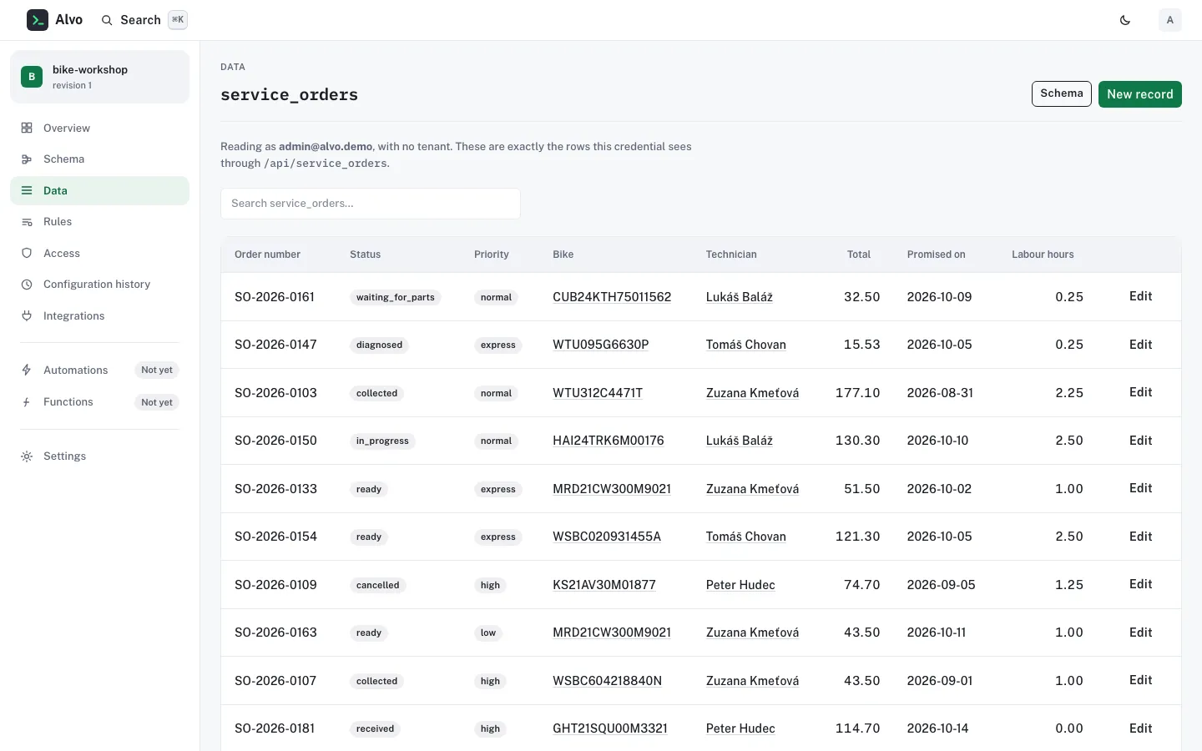Sort by the Order number column header

[267, 255]
